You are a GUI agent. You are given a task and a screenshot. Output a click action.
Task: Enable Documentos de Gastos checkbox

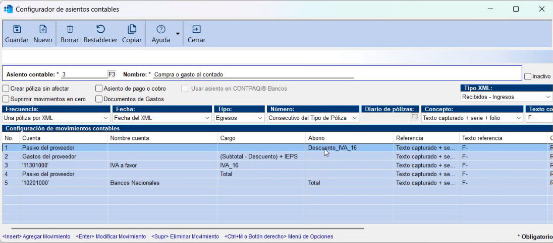tap(99, 99)
